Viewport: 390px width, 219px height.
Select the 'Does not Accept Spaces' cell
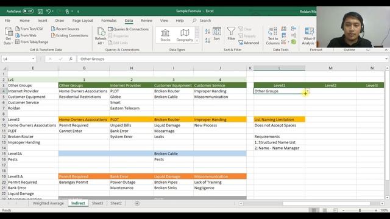279,125
